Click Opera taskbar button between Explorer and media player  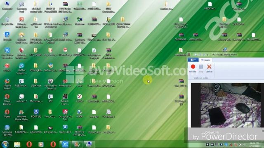coord(29,144)
